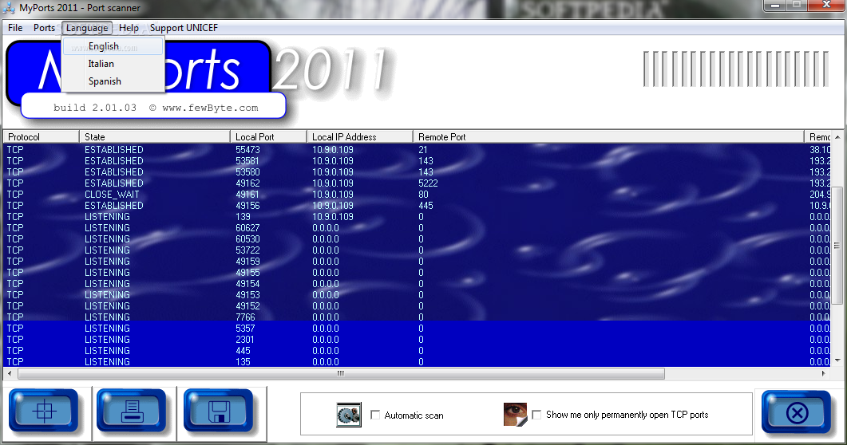
Task: Sort by Local Port column header
Action: point(268,137)
